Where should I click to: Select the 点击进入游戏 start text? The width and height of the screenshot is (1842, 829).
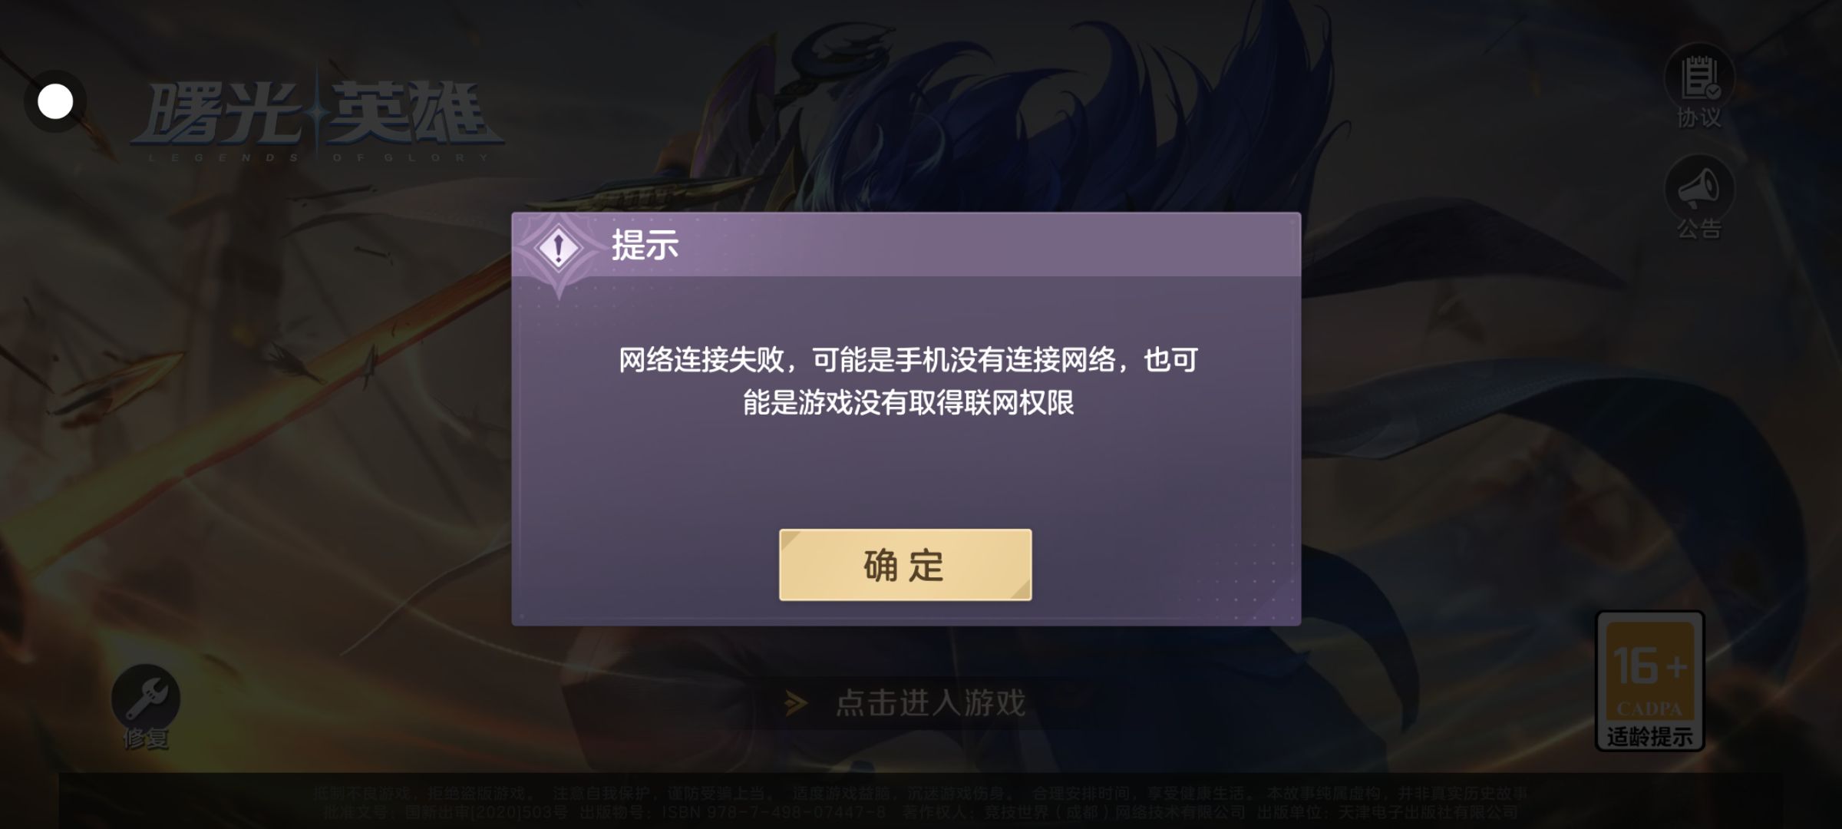tap(930, 703)
